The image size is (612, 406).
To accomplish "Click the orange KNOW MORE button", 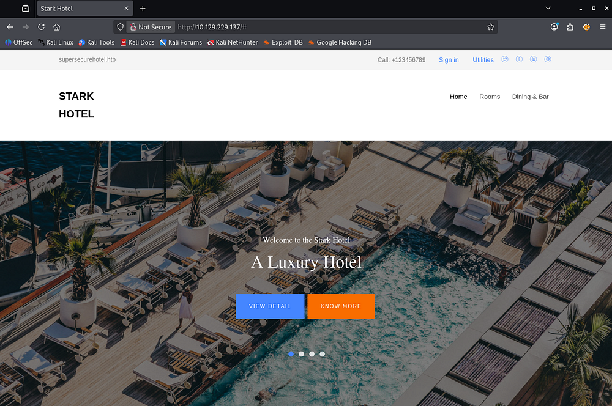I will [341, 306].
